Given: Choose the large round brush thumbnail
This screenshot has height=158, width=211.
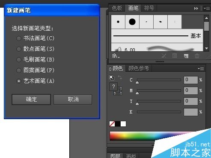Looking at the screenshot, I should point(132,22).
